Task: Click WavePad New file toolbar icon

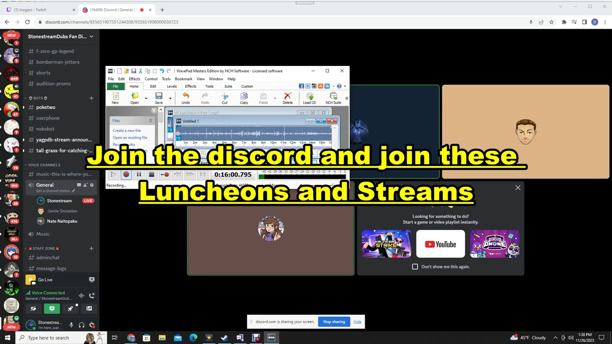Action: coord(115,98)
